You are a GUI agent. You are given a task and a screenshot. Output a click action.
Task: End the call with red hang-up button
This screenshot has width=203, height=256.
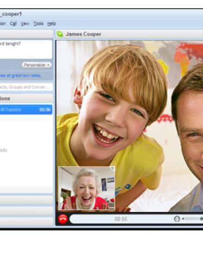click(x=63, y=219)
